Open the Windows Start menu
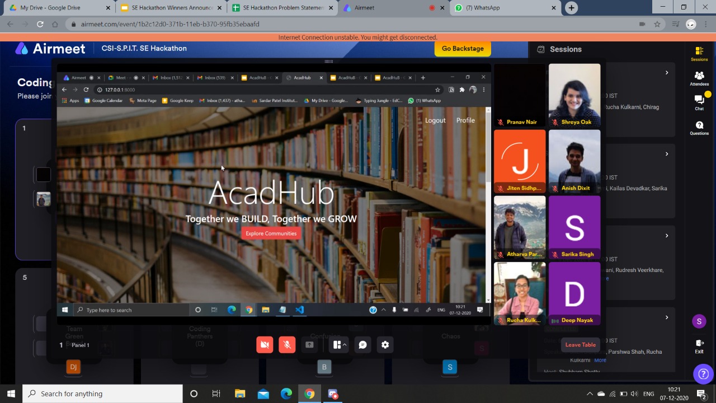Image resolution: width=716 pixels, height=403 pixels. click(11, 393)
